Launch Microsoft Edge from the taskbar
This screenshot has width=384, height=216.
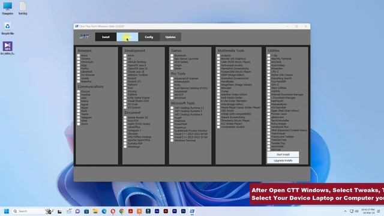pos(104,211)
